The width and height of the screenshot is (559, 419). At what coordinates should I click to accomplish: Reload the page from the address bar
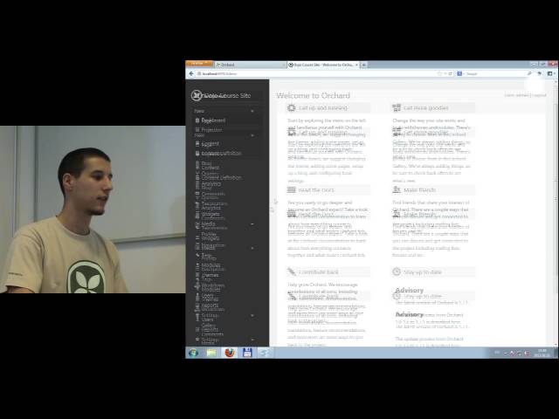click(451, 73)
